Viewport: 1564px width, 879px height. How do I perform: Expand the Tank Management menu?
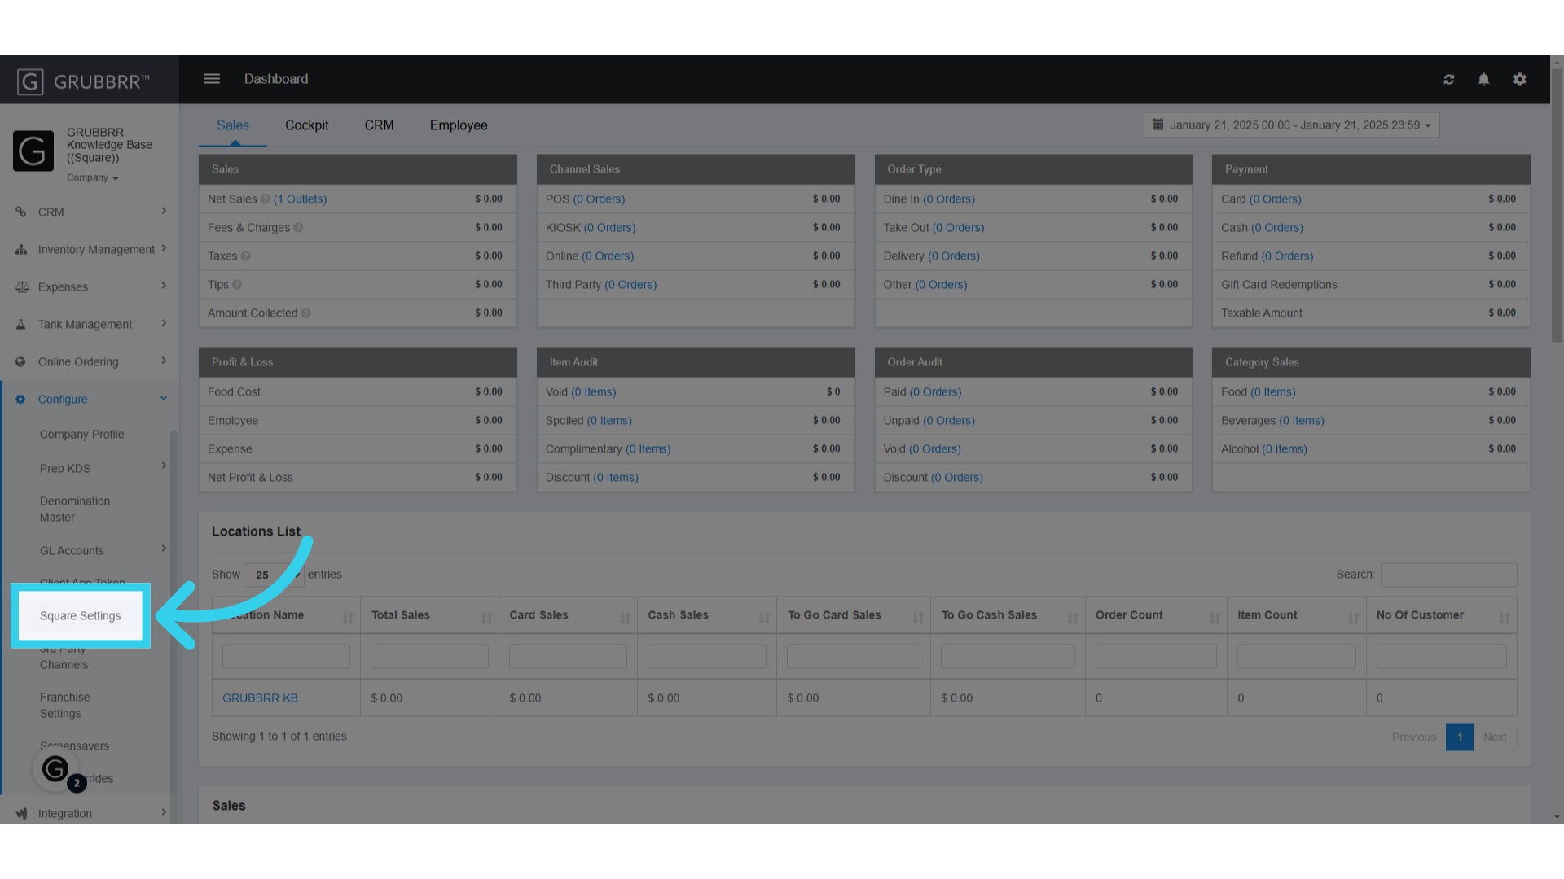(164, 323)
